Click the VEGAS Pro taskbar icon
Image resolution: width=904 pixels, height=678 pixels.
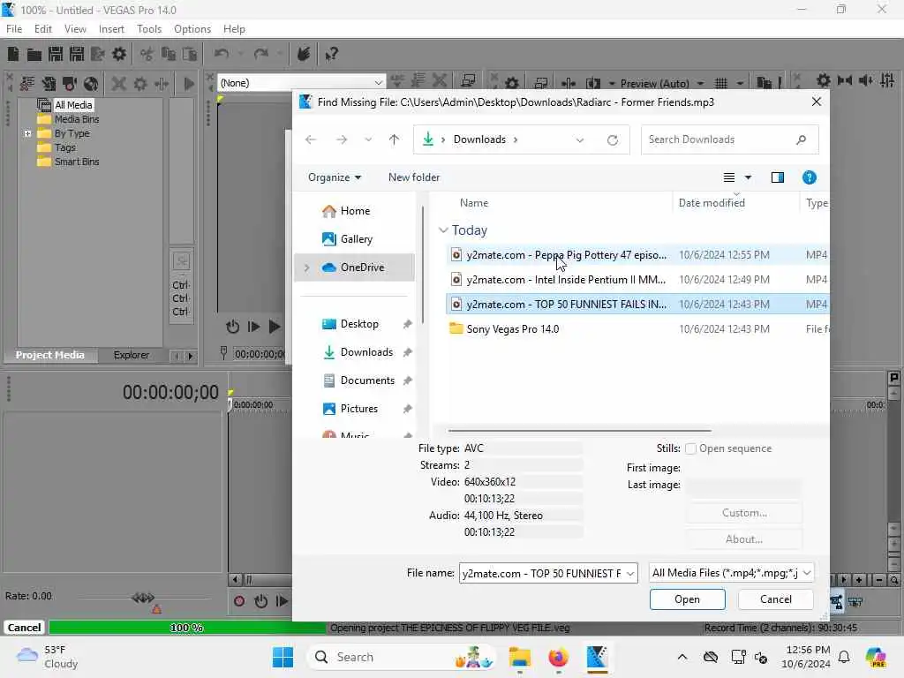coord(597,657)
